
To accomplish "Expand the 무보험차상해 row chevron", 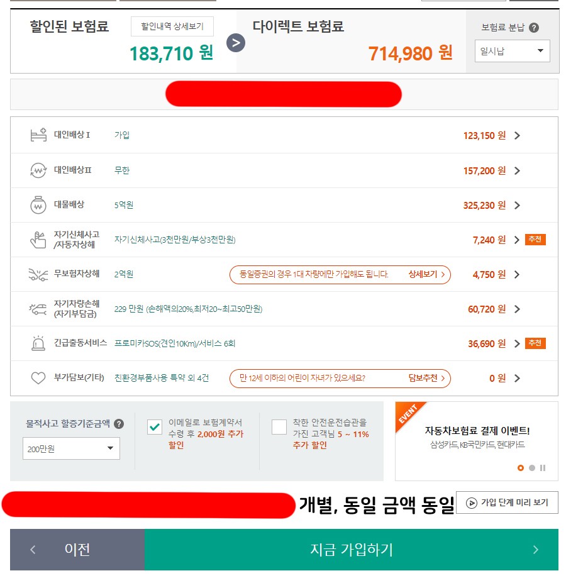I will pyautogui.click(x=517, y=274).
